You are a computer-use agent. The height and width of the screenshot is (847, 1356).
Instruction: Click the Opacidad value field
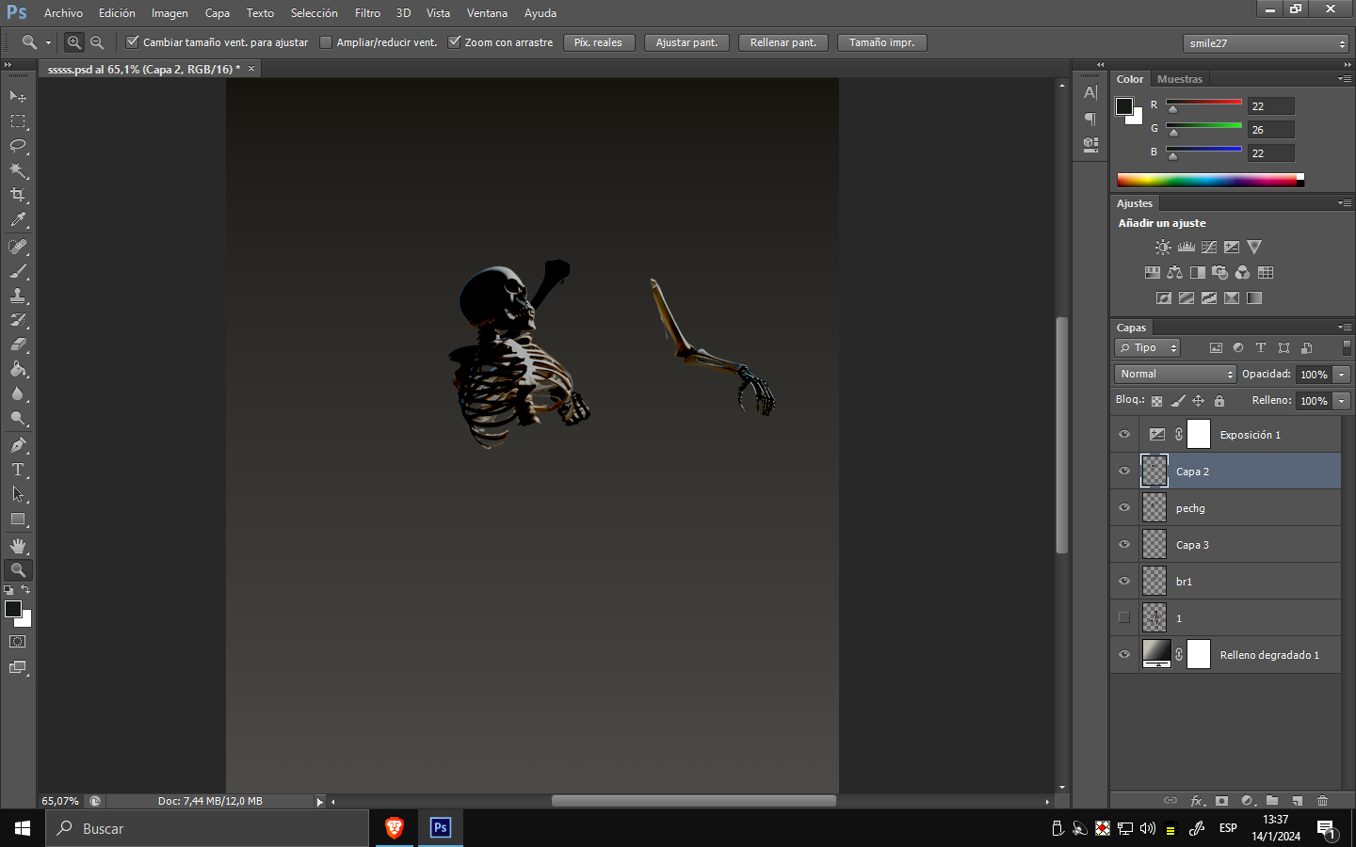pos(1314,375)
